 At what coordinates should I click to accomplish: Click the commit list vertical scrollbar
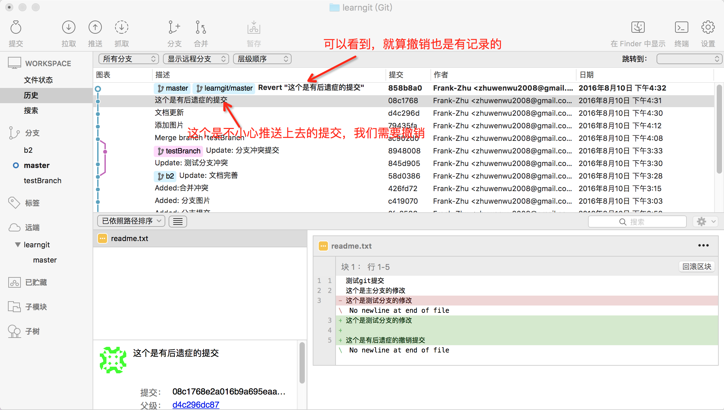click(719, 129)
